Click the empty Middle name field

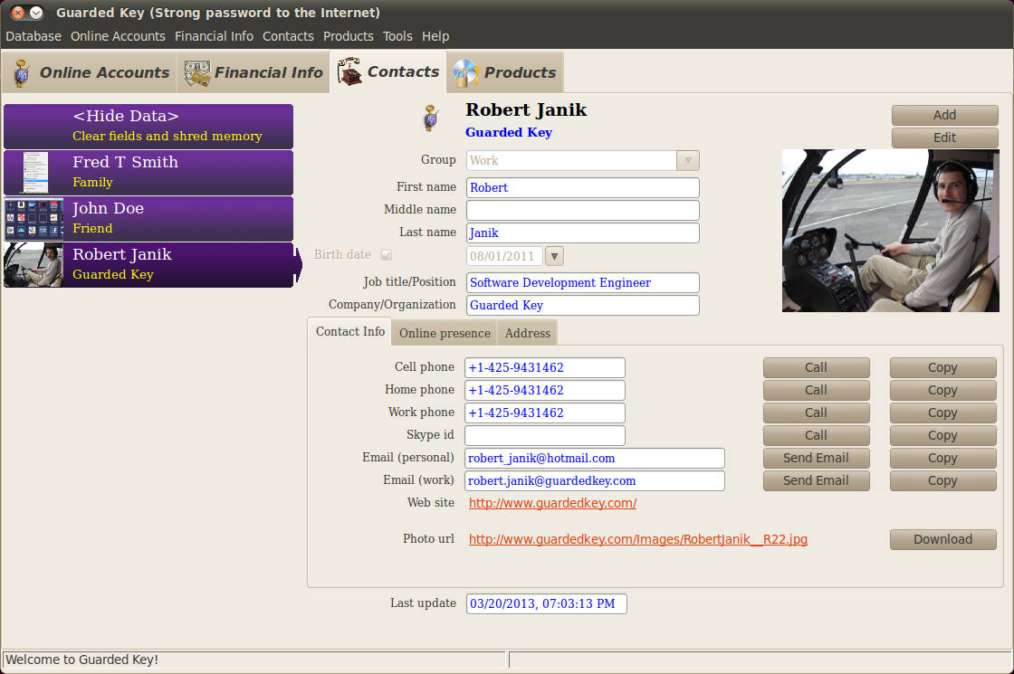pyautogui.click(x=583, y=210)
